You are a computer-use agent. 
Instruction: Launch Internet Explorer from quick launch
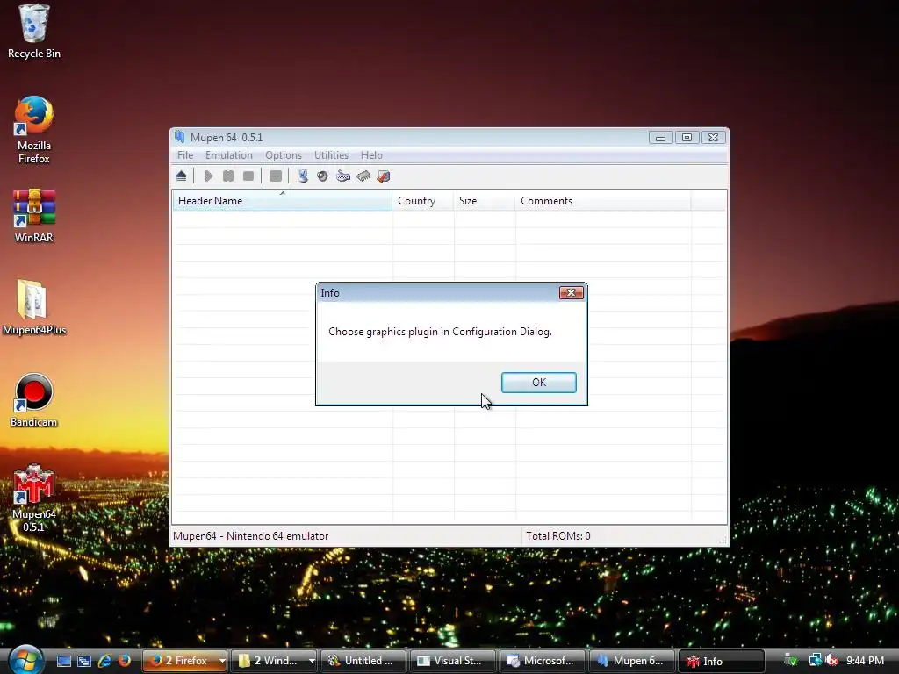pyautogui.click(x=104, y=661)
